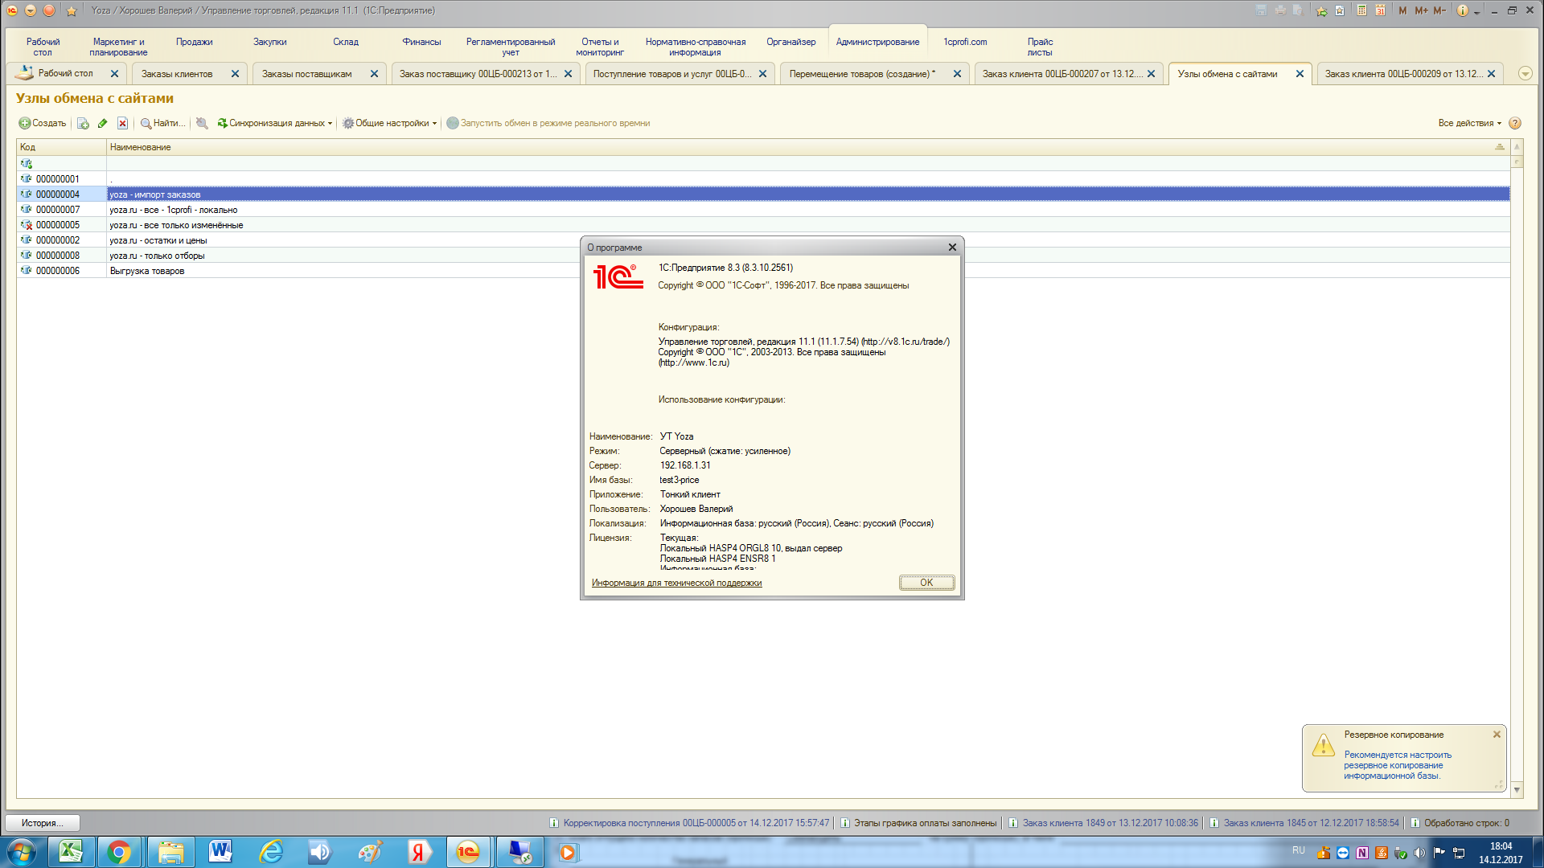Open the Администрирование section
The image size is (1544, 868).
877,42
